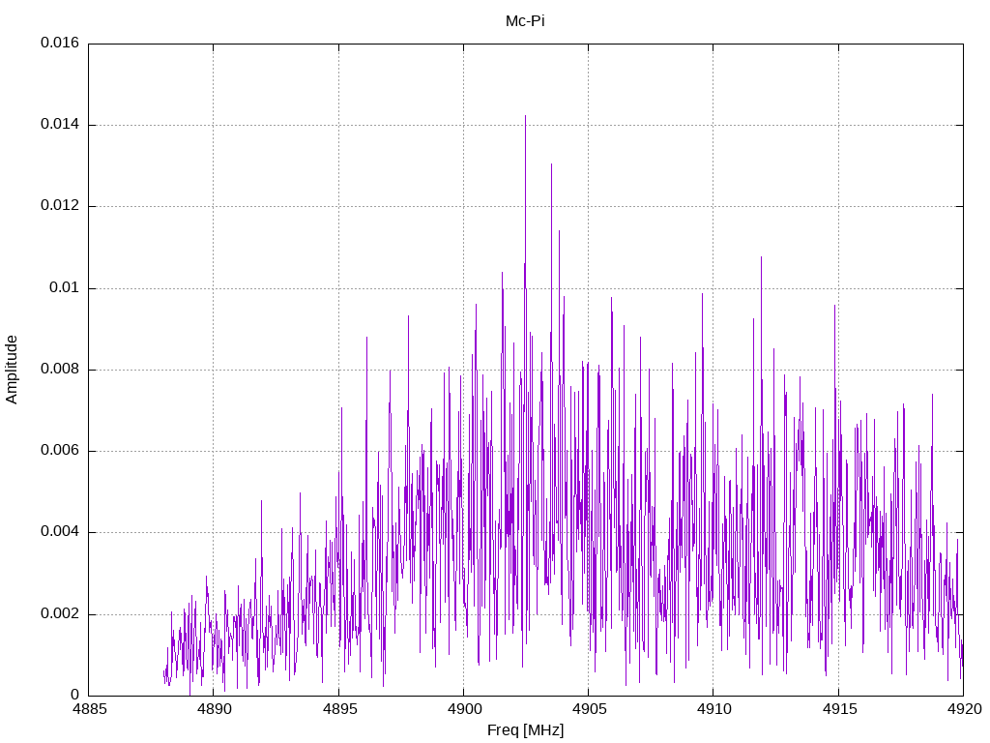Click the y-axis tick label 0.004
Viewport: 990px width, 743px height.
pos(60,531)
